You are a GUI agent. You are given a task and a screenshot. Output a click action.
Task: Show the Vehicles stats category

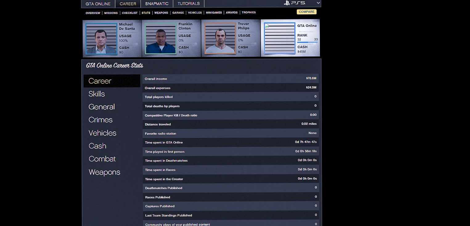point(102,133)
